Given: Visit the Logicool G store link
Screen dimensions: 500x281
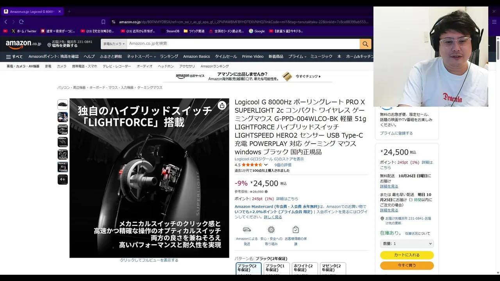Looking at the screenshot, I should (x=269, y=159).
